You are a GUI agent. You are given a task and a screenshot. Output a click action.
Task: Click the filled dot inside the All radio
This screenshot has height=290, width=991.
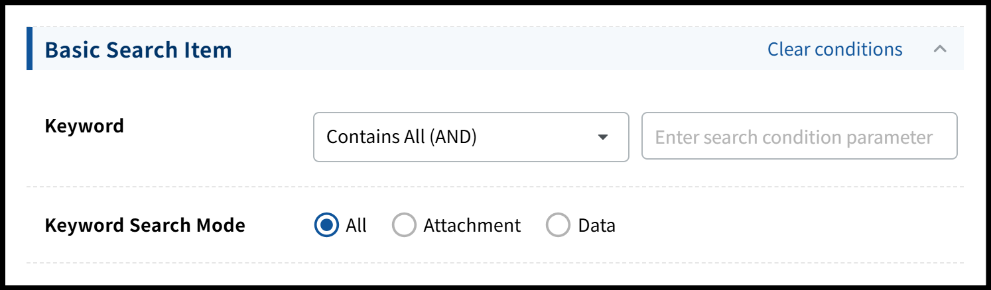(326, 226)
